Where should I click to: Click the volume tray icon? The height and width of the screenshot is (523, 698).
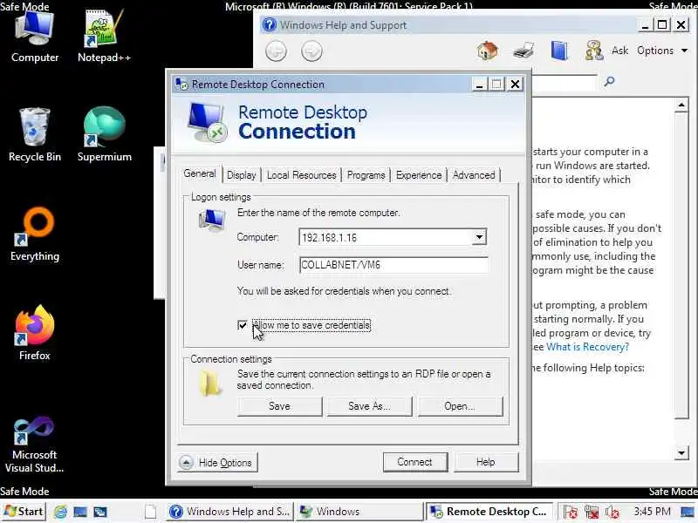tap(612, 512)
